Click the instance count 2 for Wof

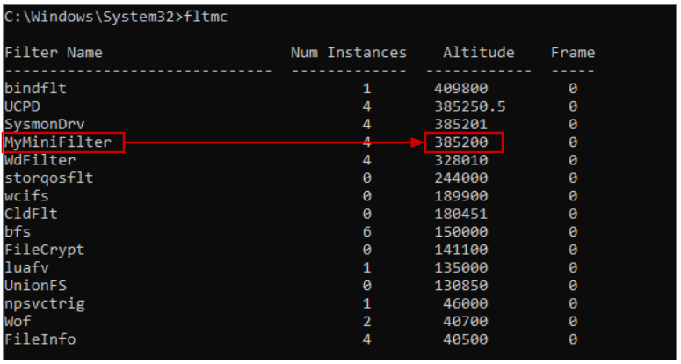pos(367,322)
